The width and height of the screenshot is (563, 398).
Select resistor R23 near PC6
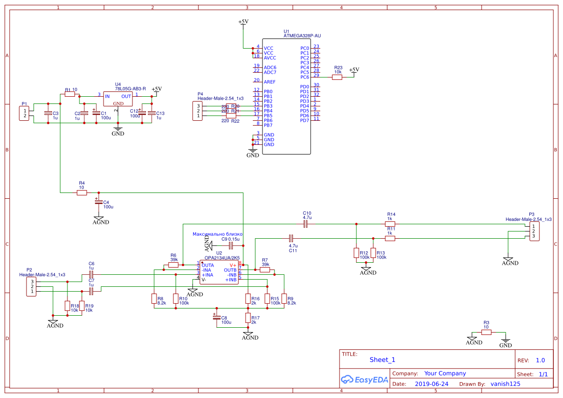pyautogui.click(x=337, y=77)
